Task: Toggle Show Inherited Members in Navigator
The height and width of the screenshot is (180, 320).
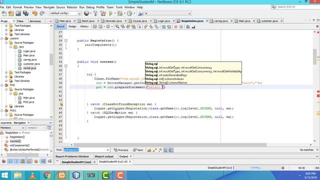Action: pyautogui.click(x=3, y=161)
